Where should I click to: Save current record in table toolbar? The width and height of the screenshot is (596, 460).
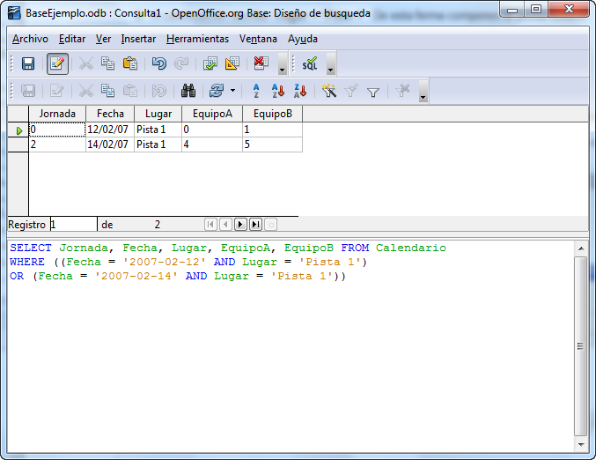[x=28, y=91]
